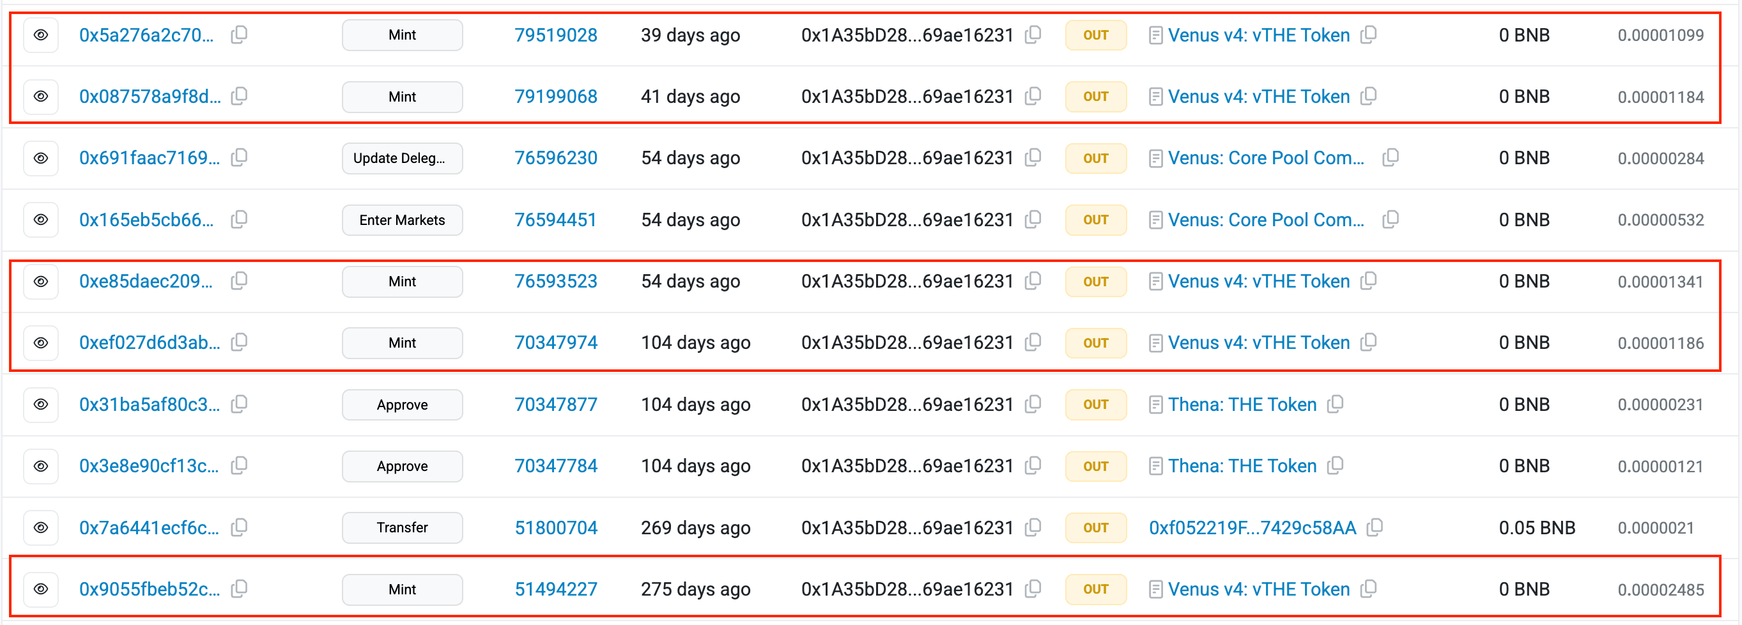Click the Enter Markets method button

click(x=402, y=220)
